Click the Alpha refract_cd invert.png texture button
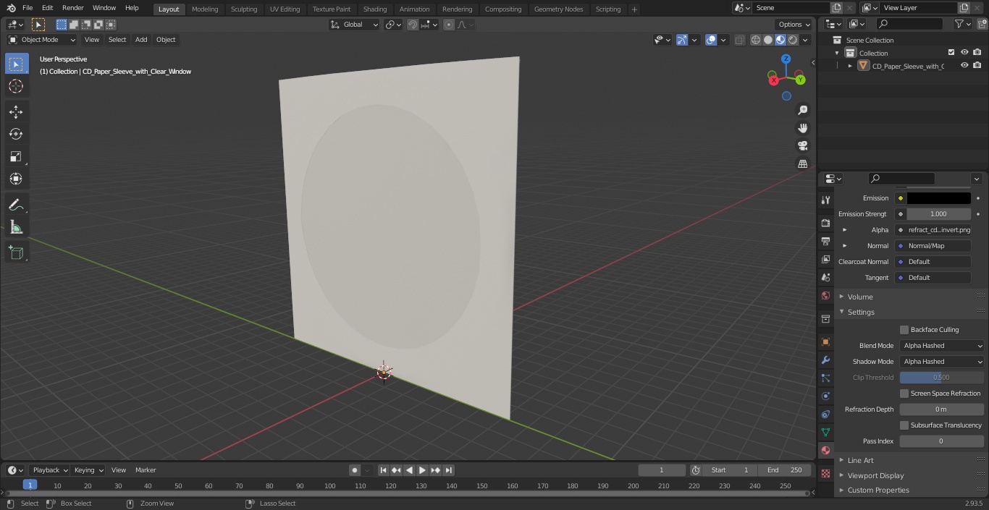989x510 pixels. click(933, 230)
